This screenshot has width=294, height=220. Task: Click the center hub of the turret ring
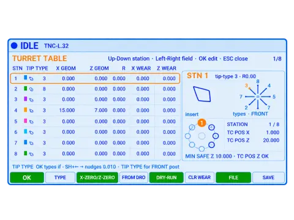[x=202, y=136]
